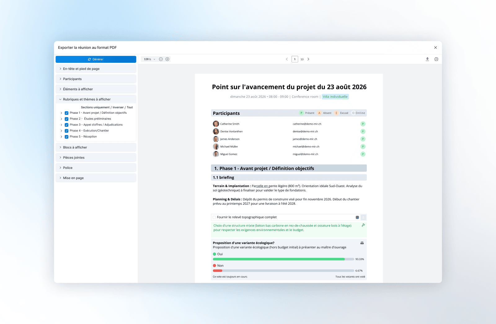The image size is (496, 324).
Task: Click Michael Müller's avatar
Action: [216, 147]
